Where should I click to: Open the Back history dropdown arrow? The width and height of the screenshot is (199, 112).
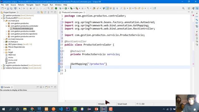tap(145, 8)
